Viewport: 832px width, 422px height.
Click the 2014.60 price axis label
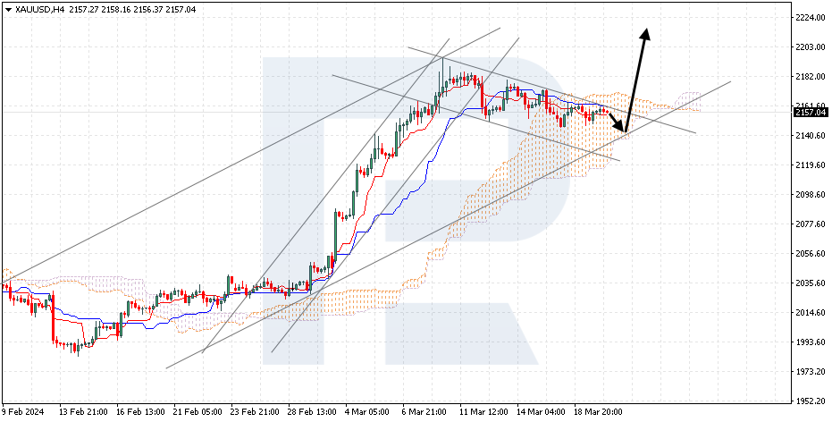coord(811,313)
